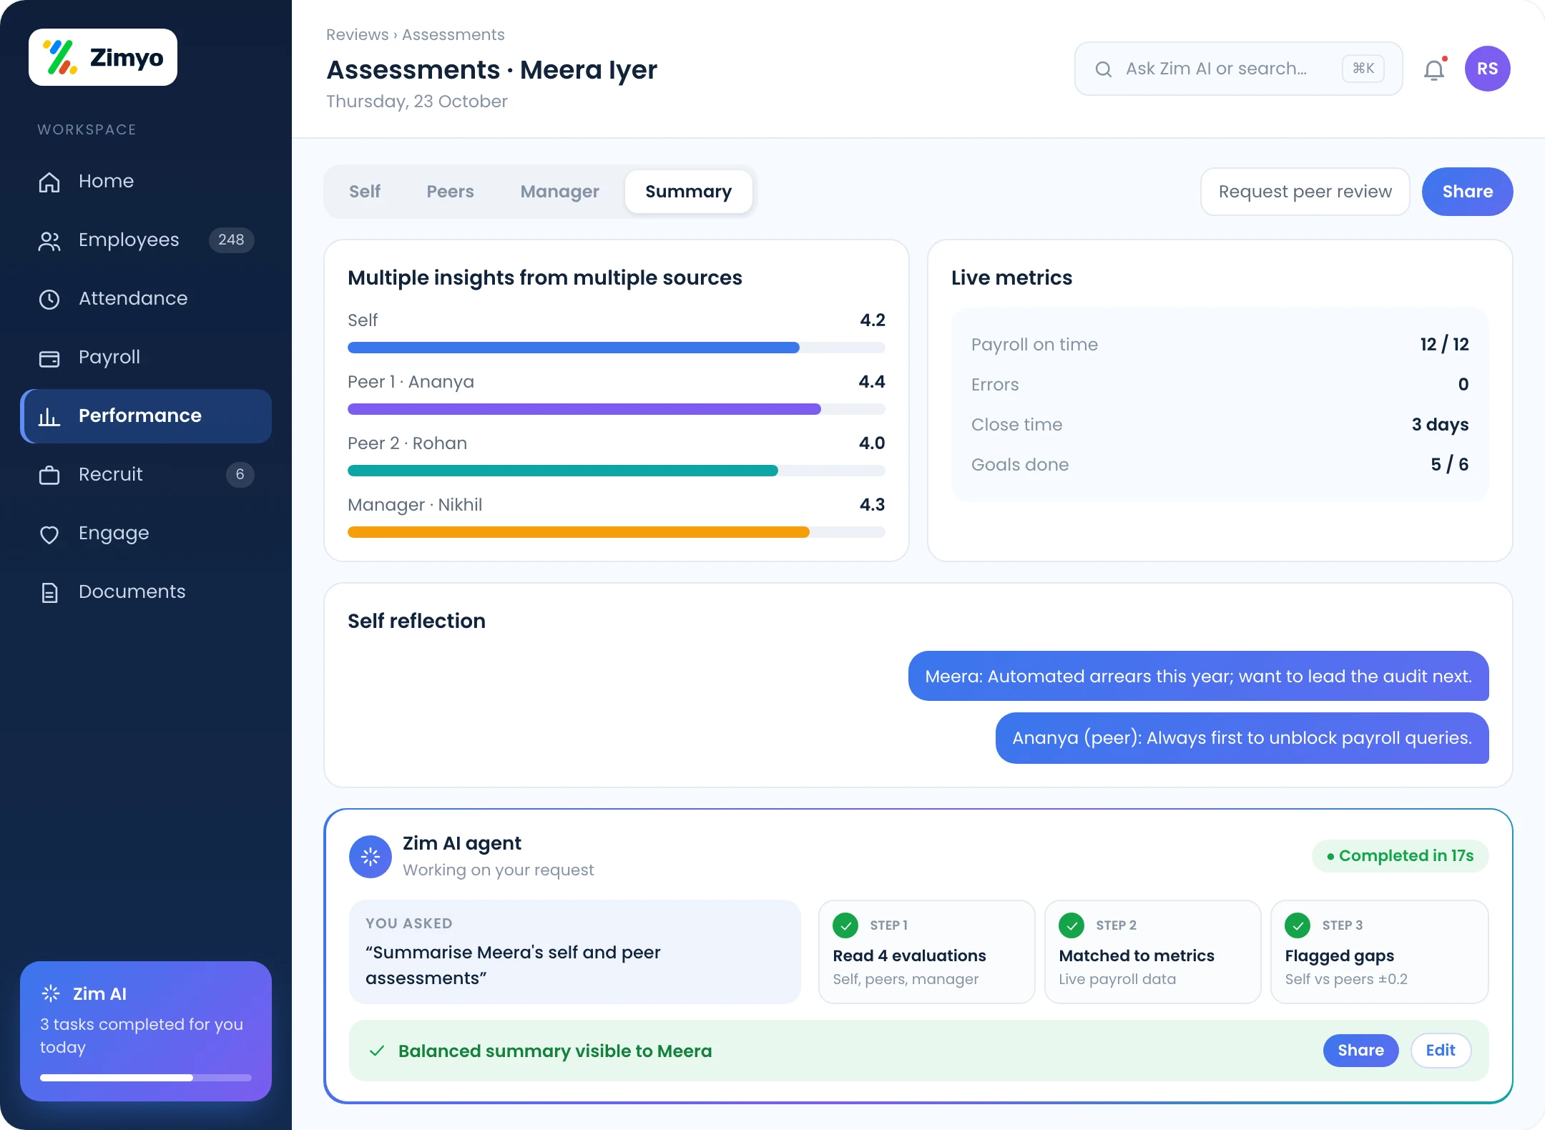The width and height of the screenshot is (1545, 1130).
Task: Open notifications bell
Action: point(1435,69)
